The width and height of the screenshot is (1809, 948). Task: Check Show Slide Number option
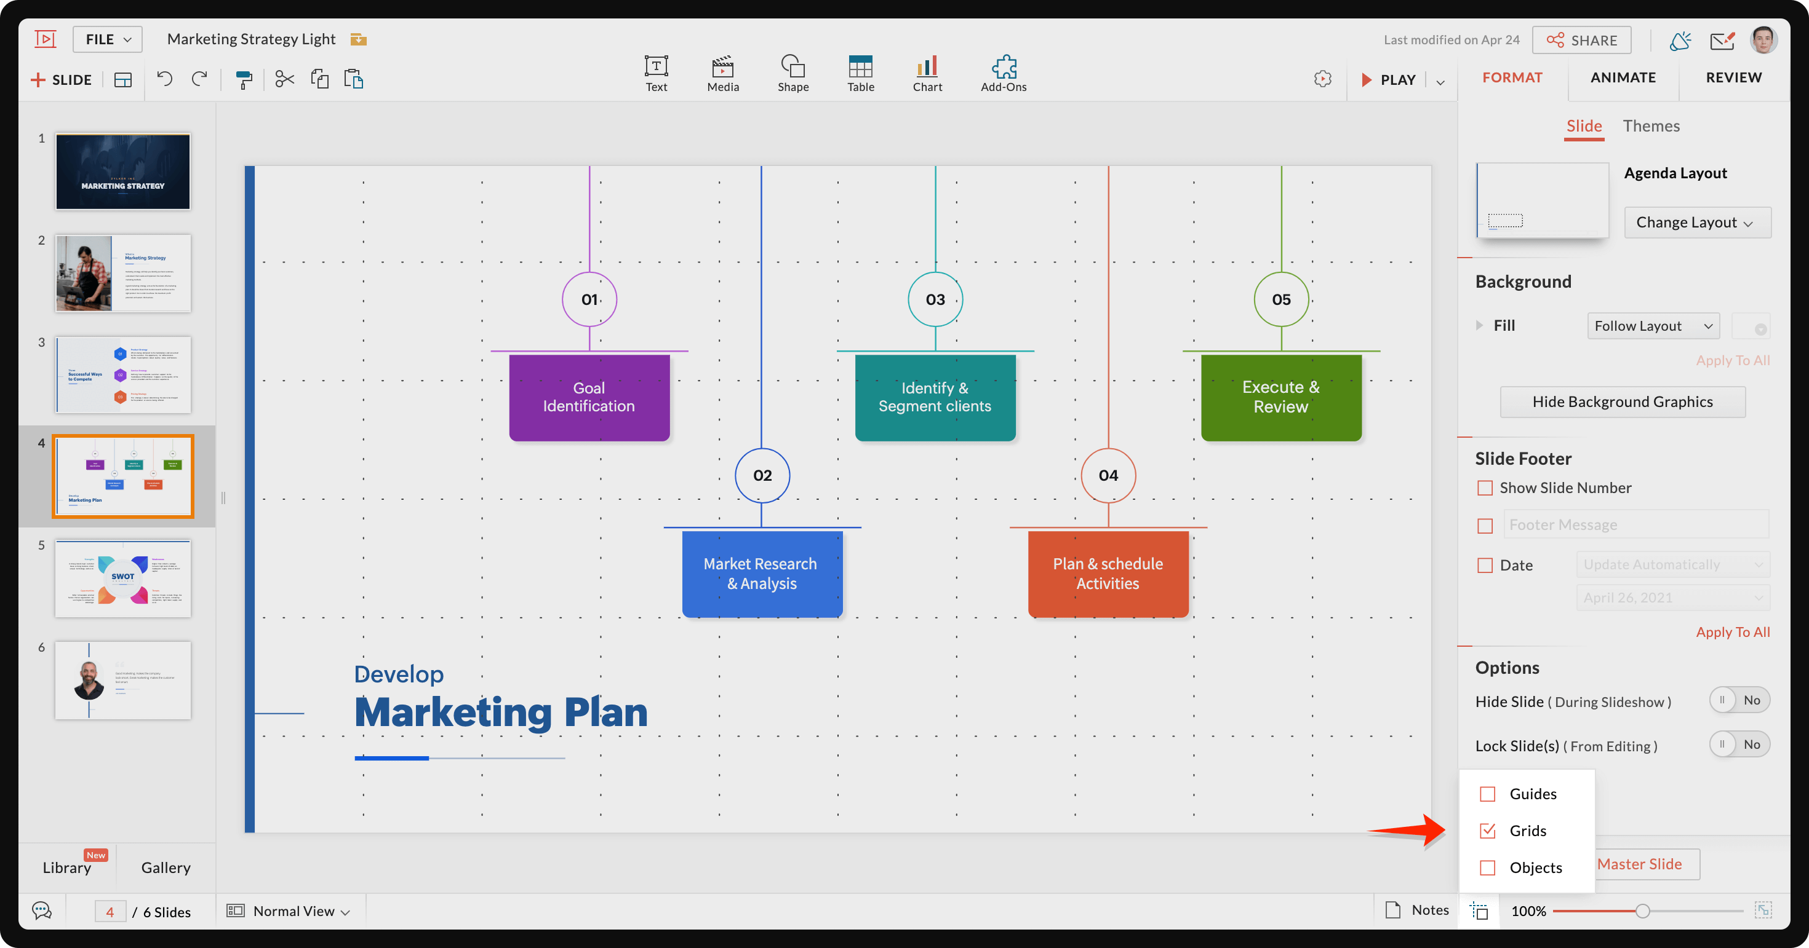click(1485, 488)
